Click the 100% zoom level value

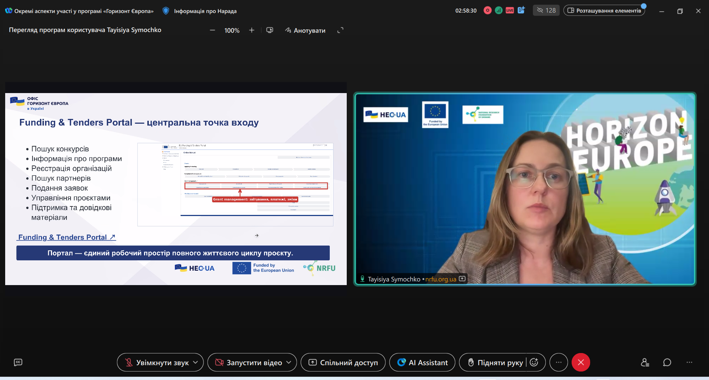[x=232, y=30]
